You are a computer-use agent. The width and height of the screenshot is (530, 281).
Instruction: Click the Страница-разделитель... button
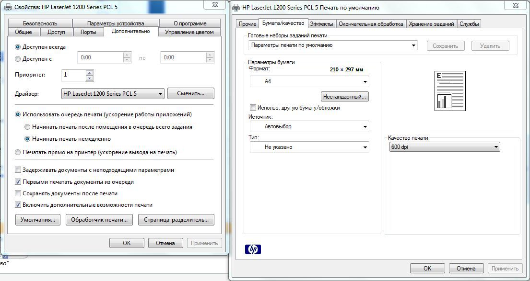click(176, 220)
